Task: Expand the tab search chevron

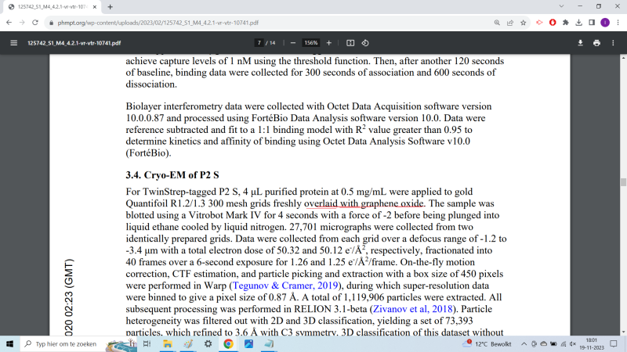Action: click(x=561, y=6)
